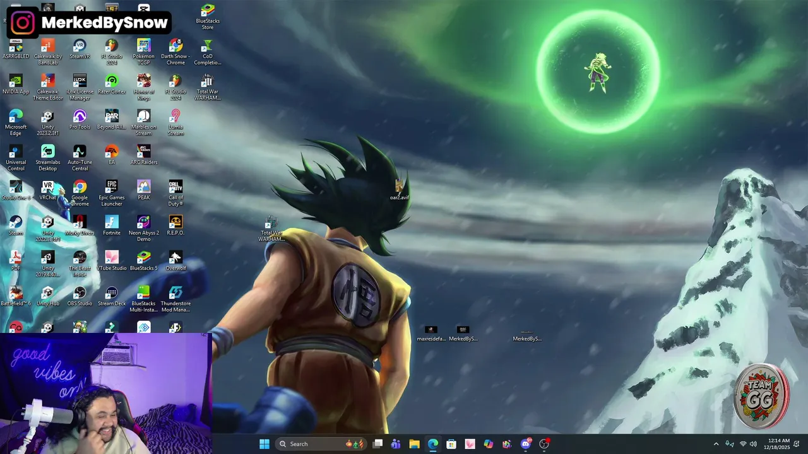
Task: Open the Studio One 6 shortcut
Action: 16,191
